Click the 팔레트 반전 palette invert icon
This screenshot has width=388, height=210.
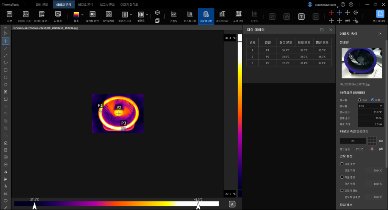tap(92, 14)
